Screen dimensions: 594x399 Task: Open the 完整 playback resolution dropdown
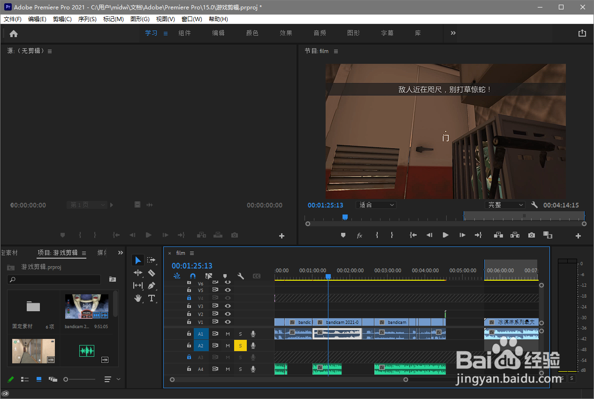pyautogui.click(x=504, y=205)
